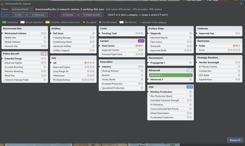
Task: Click the next-tech arrow beside Extended Range
Action: click(x=2, y=59)
